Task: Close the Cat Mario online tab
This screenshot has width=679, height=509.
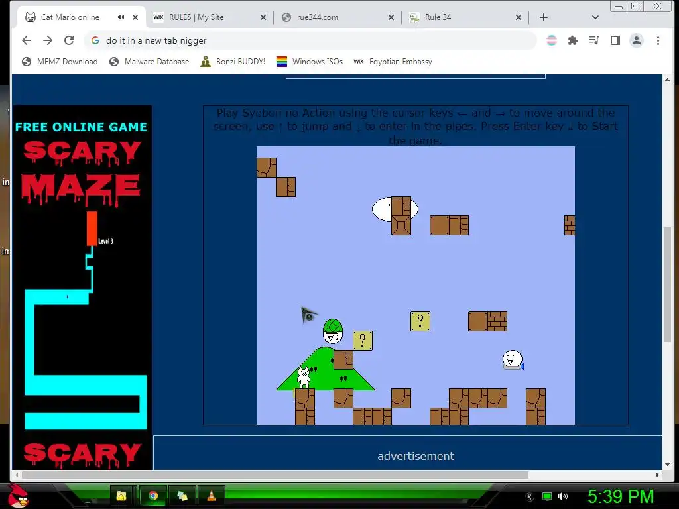Action: 135,17
